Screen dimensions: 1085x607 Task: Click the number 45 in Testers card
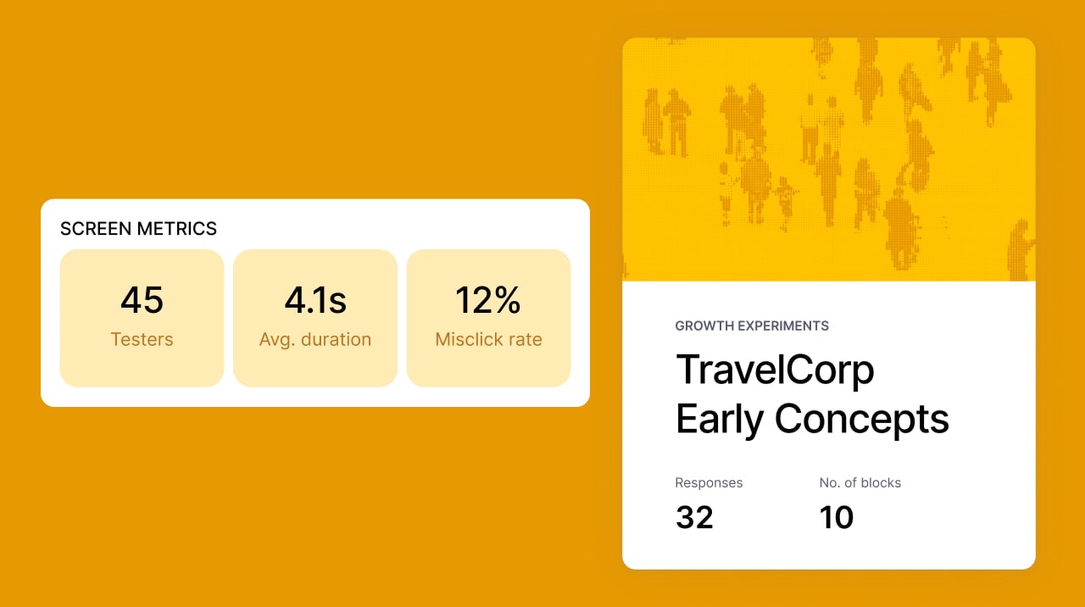(x=142, y=300)
